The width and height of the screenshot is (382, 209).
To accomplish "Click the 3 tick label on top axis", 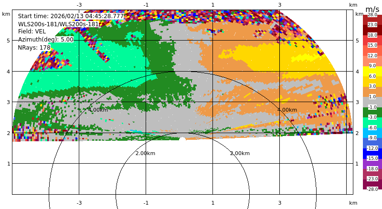I will 280,5.
